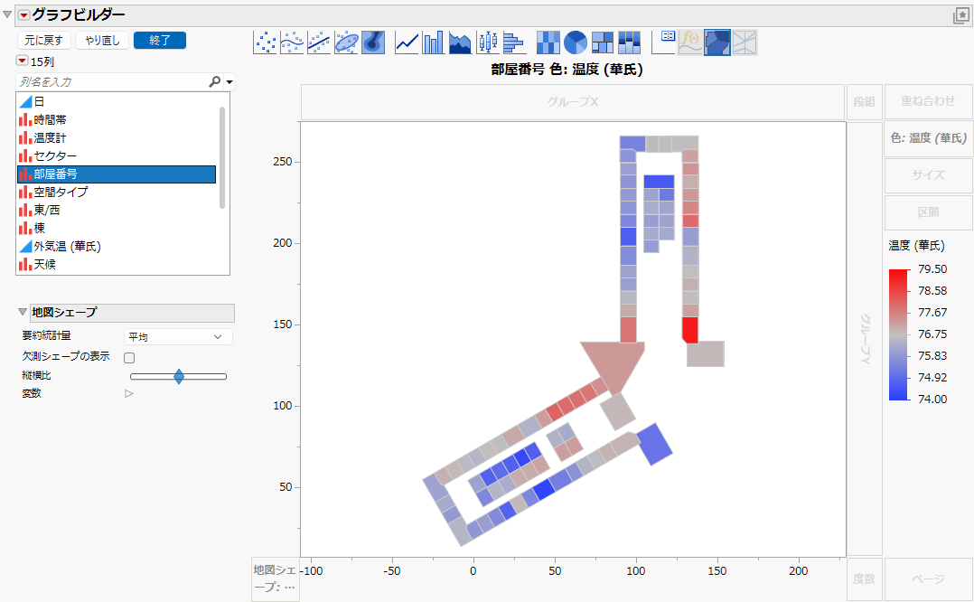Select the 時間帯 column in the list
This screenshot has height=602, width=974.
coord(117,119)
